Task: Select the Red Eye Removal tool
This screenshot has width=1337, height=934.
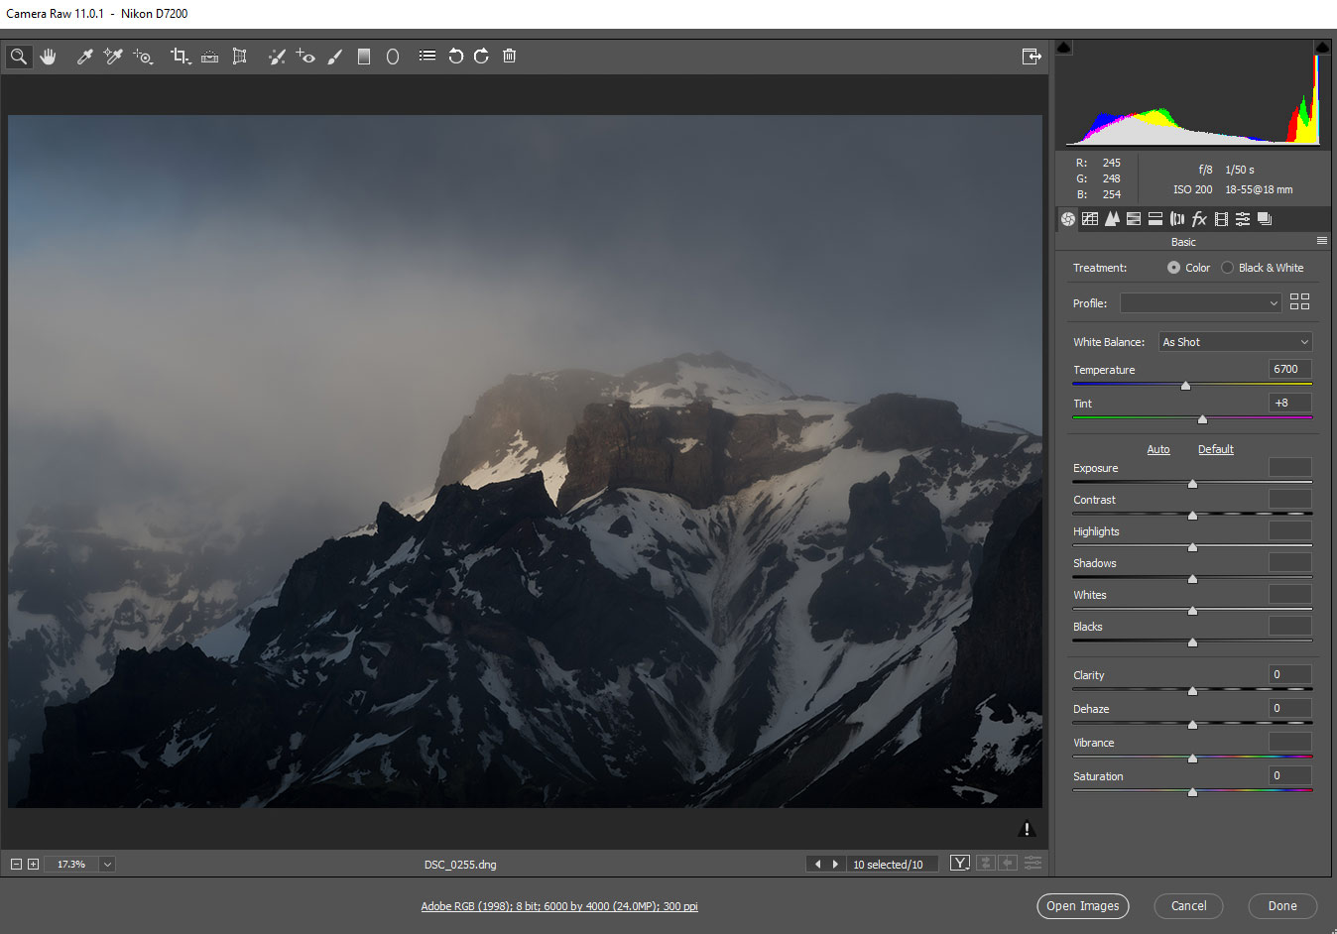Action: click(x=305, y=57)
